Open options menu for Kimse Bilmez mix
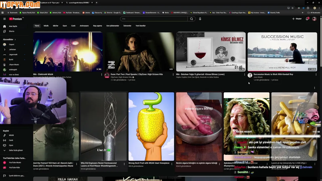The height and width of the screenshot is (181, 322). [x=245, y=74]
